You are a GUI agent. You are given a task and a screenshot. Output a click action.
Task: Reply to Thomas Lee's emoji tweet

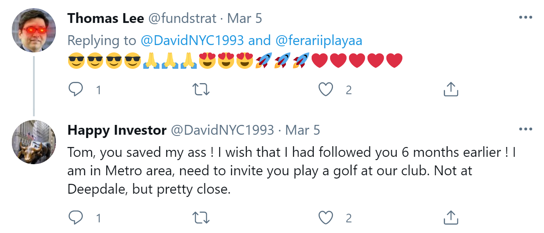coord(76,89)
